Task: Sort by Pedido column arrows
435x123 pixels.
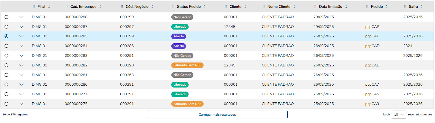Action: point(387,7)
